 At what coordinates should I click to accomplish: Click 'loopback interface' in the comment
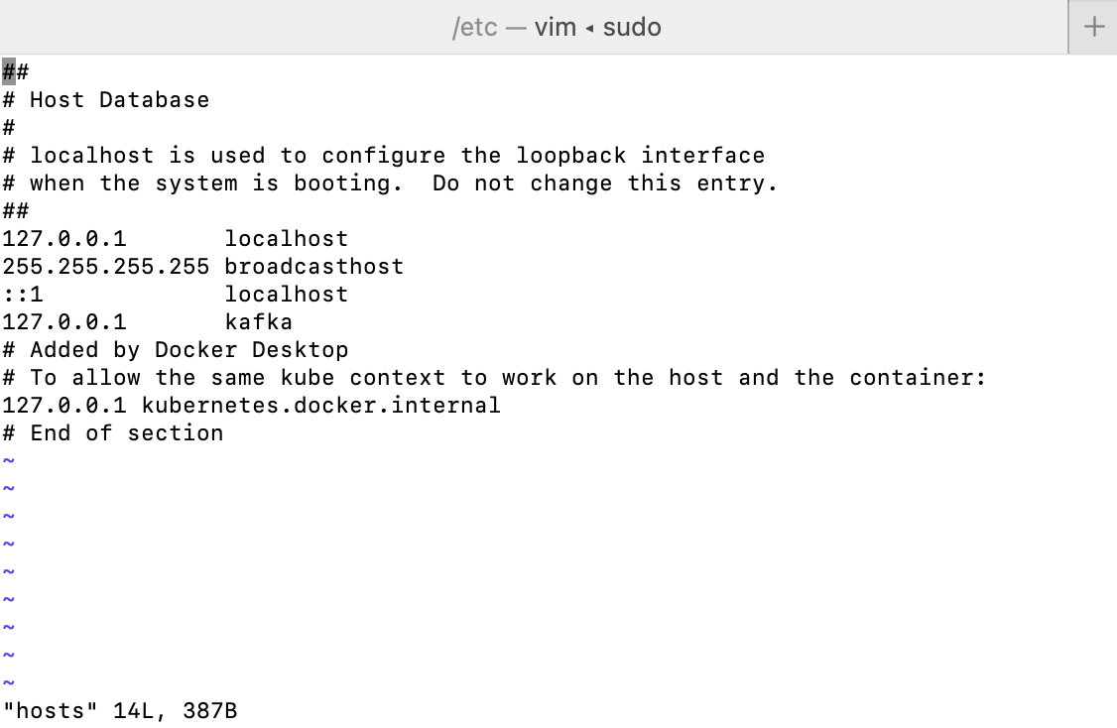point(641,156)
